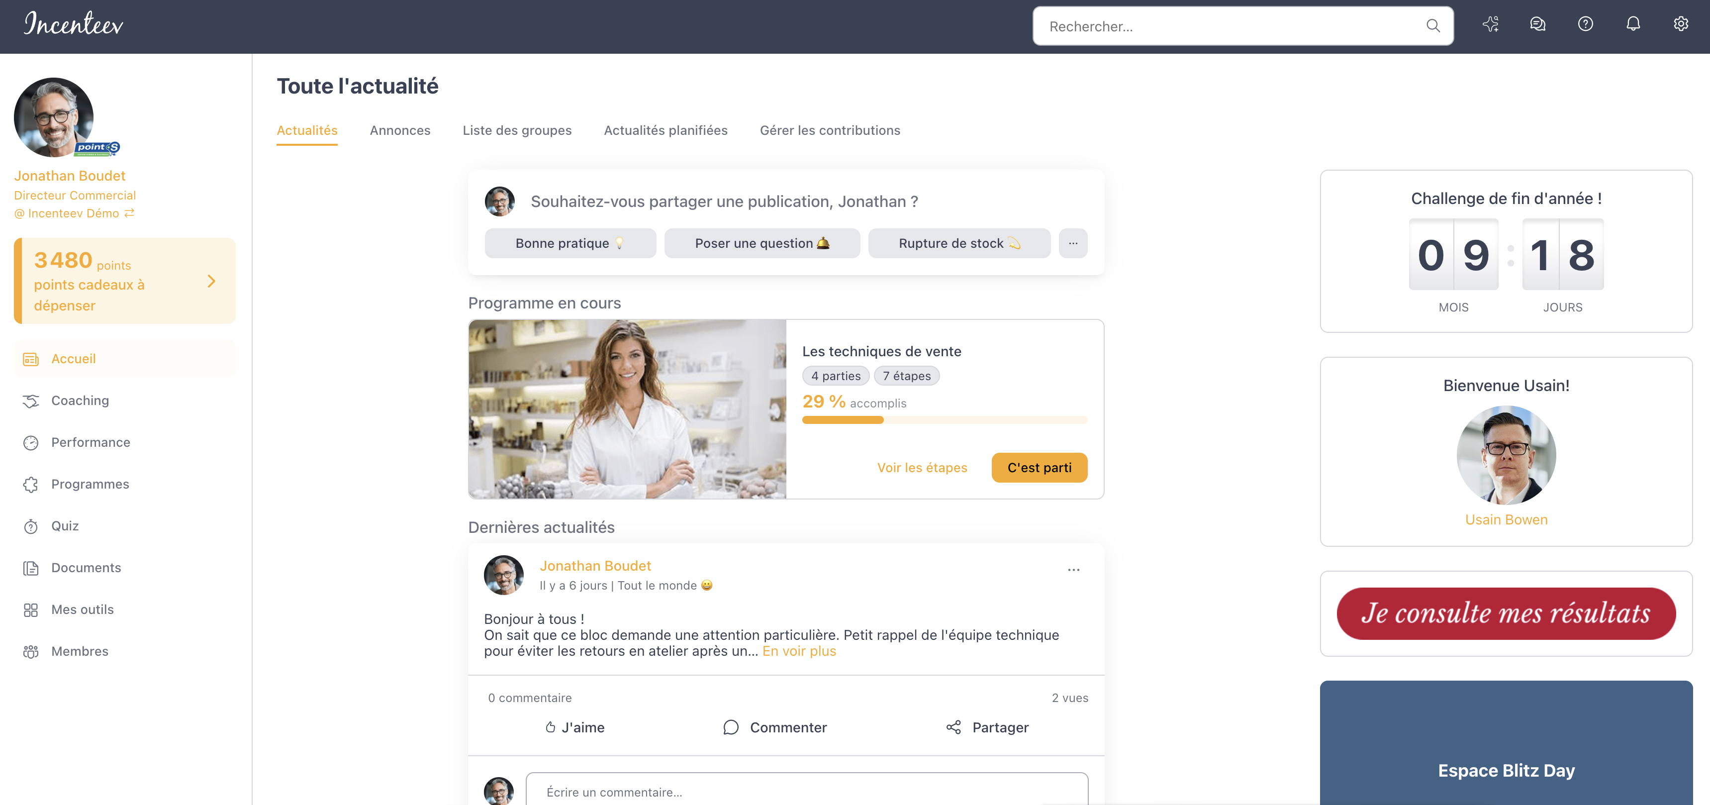Switch account via arrows next to Incenteev Démo

pyautogui.click(x=129, y=213)
